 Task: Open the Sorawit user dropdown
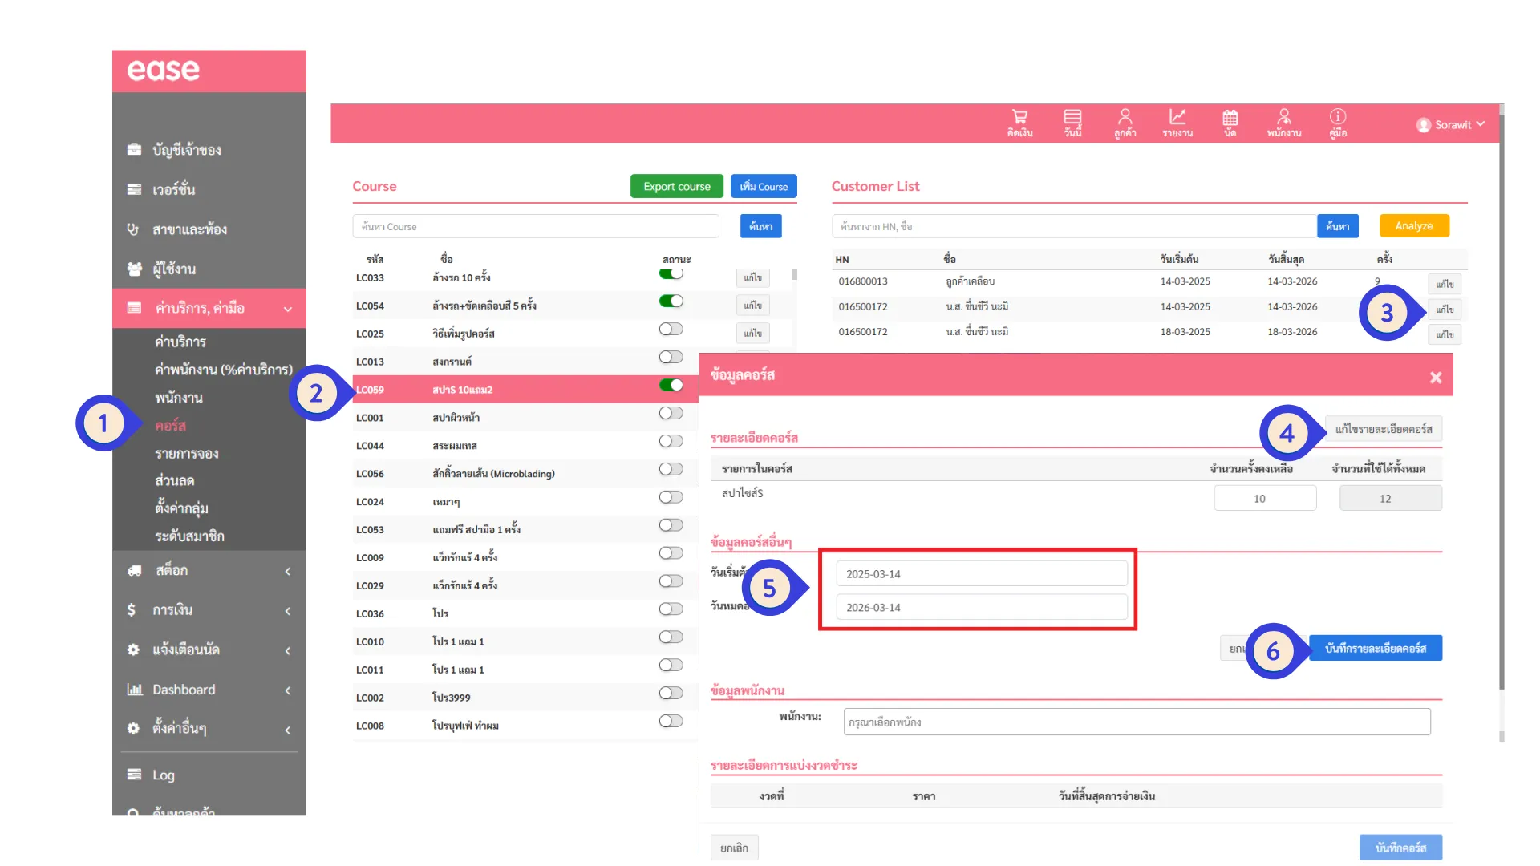pyautogui.click(x=1452, y=125)
